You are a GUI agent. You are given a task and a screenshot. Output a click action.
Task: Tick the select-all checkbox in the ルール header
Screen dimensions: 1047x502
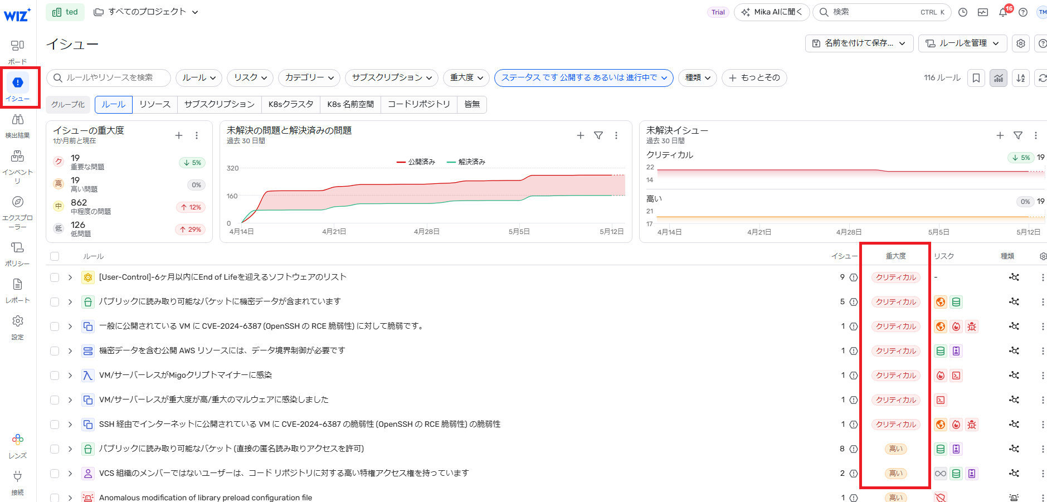tap(55, 256)
